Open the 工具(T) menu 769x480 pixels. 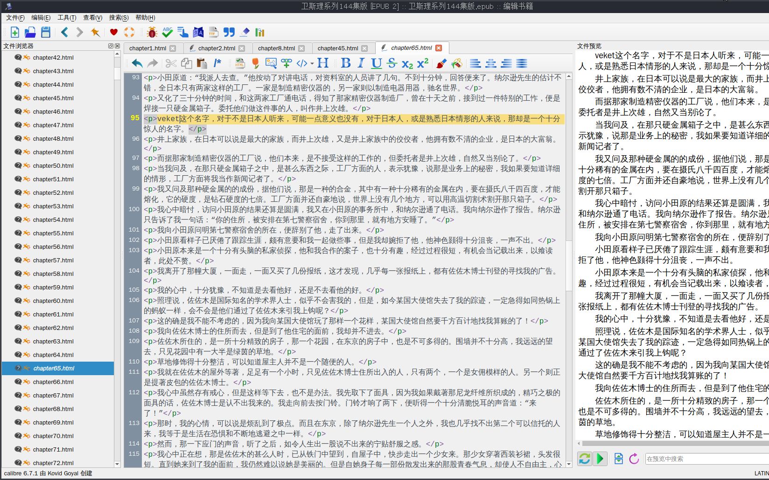click(67, 18)
